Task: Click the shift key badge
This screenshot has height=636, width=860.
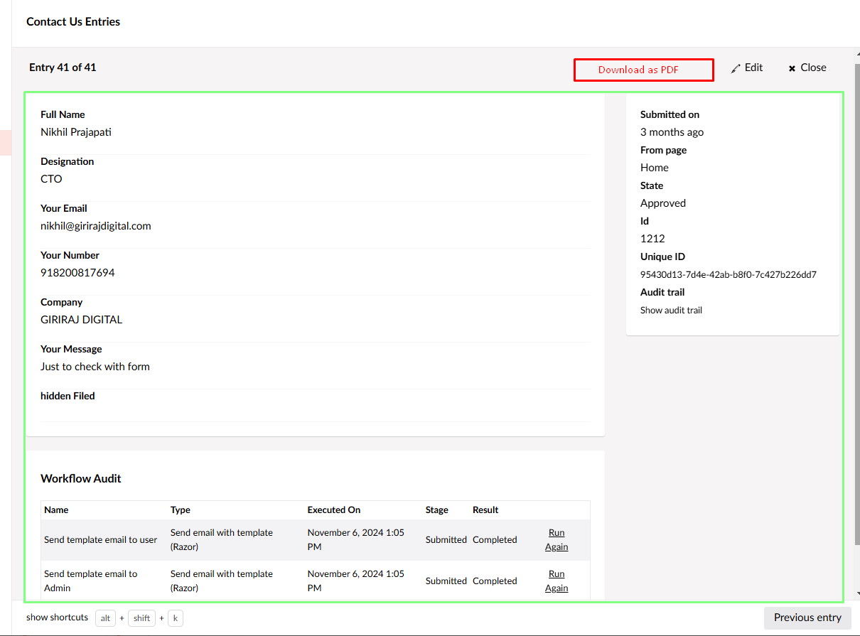Action: pyautogui.click(x=141, y=618)
